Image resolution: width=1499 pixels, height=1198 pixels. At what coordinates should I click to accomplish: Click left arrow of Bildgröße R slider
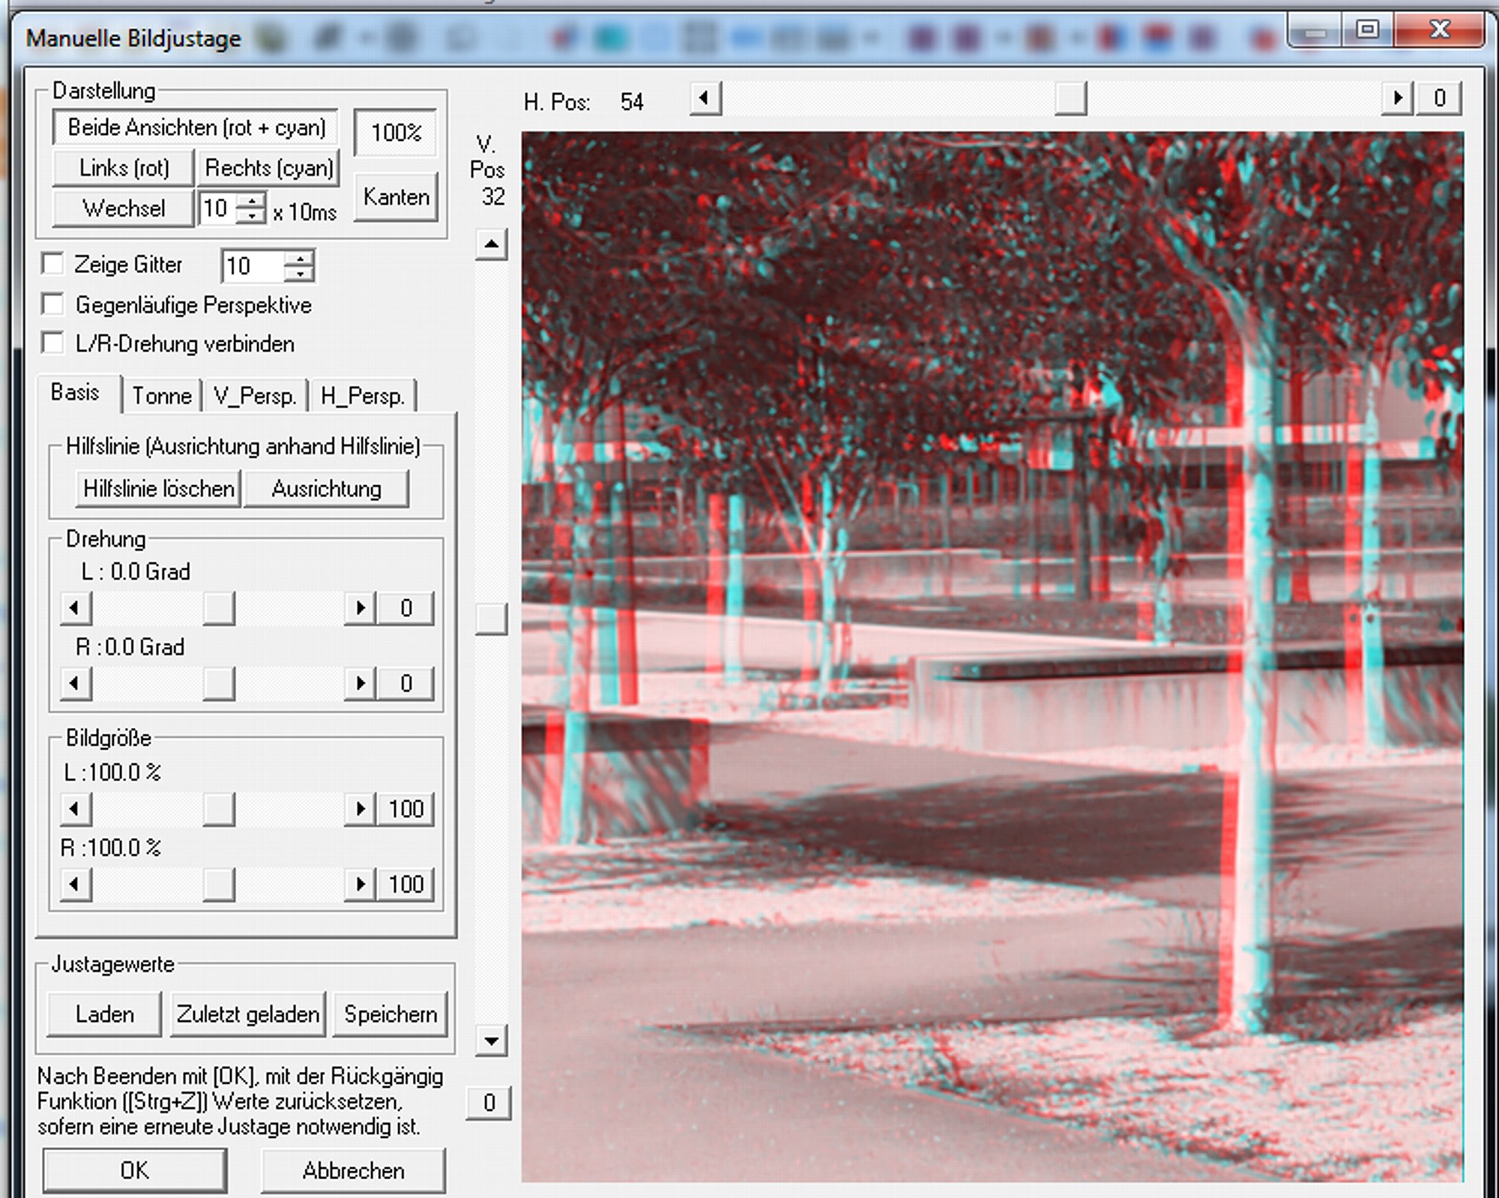tap(75, 885)
